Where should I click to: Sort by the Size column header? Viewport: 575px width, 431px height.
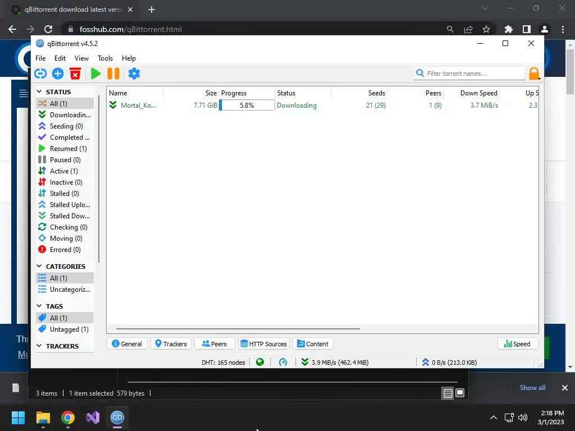click(x=191, y=93)
